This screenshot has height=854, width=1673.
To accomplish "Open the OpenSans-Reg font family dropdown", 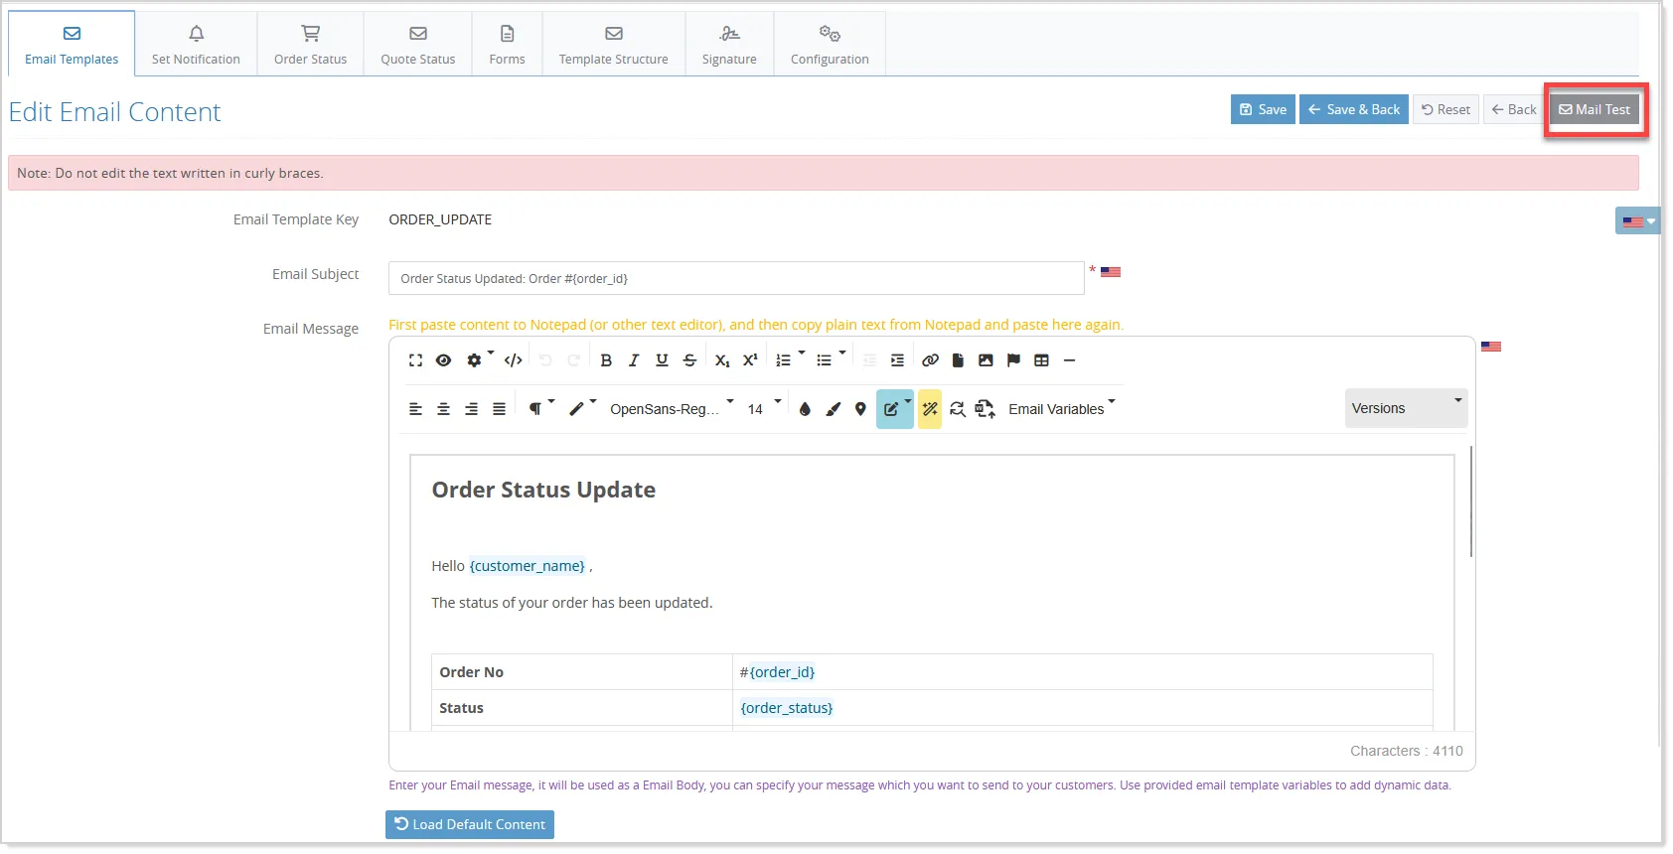I will [671, 409].
